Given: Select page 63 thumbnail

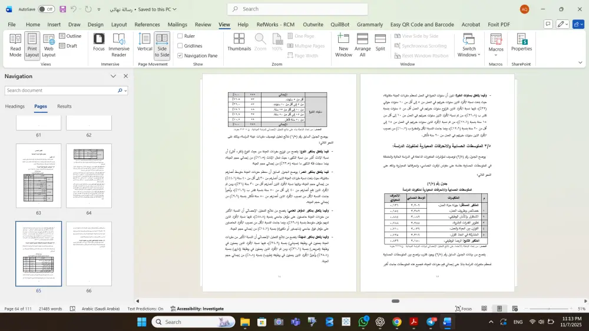Looking at the screenshot, I should 38,175.
